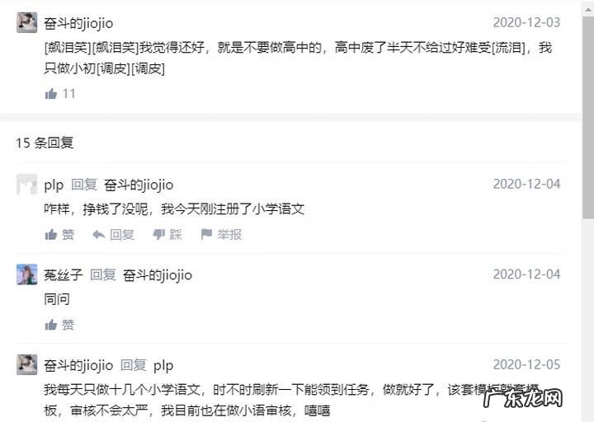Screen dimensions: 594x422
Task: Open username 奋斗的jiojio on the top comment
Action: point(78,23)
